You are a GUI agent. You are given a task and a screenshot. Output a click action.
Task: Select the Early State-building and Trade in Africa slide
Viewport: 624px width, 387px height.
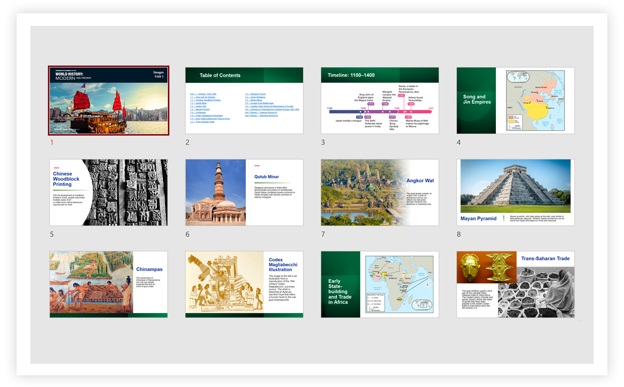coord(380,284)
